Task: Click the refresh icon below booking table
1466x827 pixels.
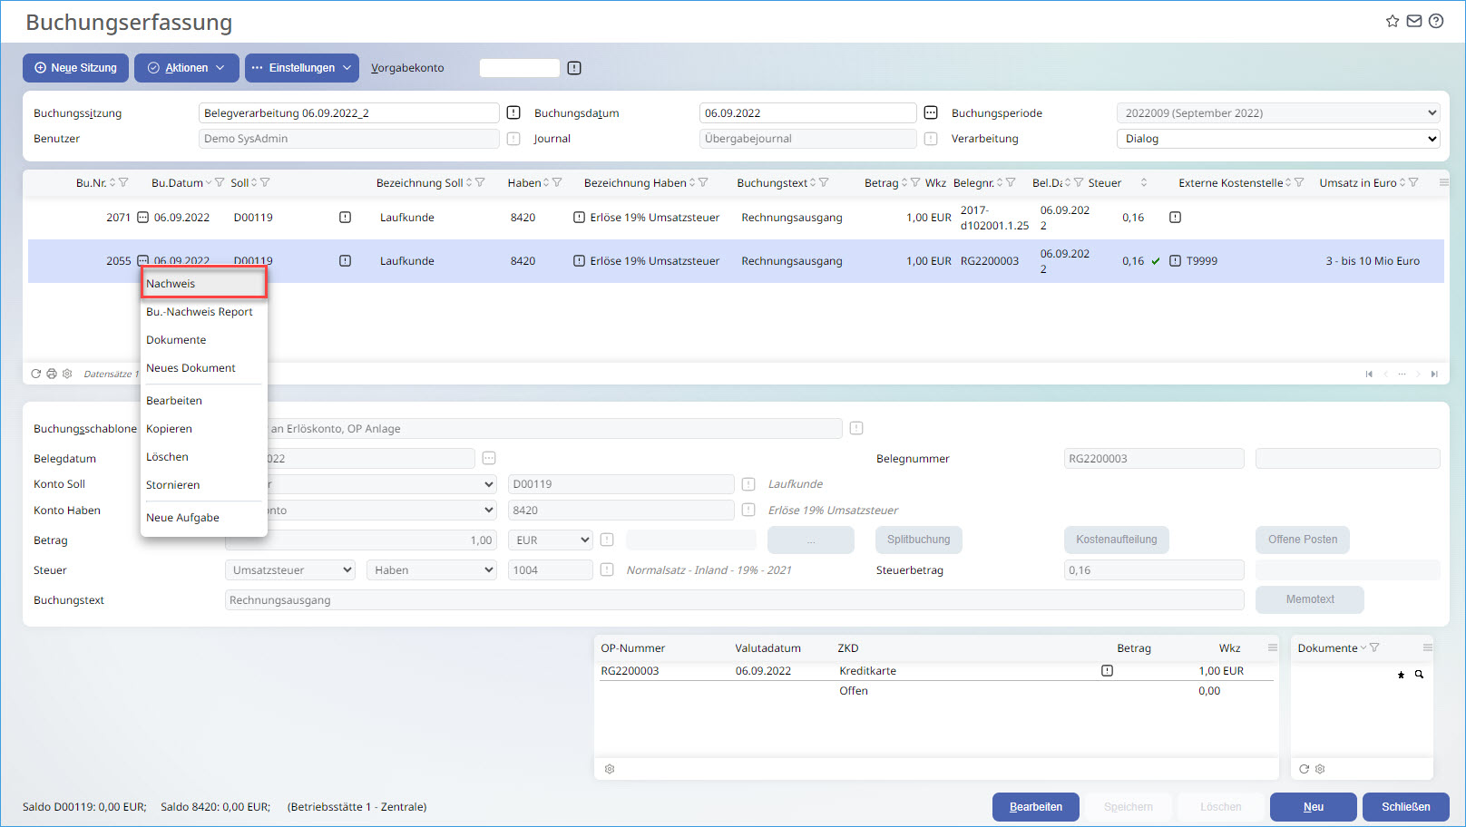Action: coord(36,374)
